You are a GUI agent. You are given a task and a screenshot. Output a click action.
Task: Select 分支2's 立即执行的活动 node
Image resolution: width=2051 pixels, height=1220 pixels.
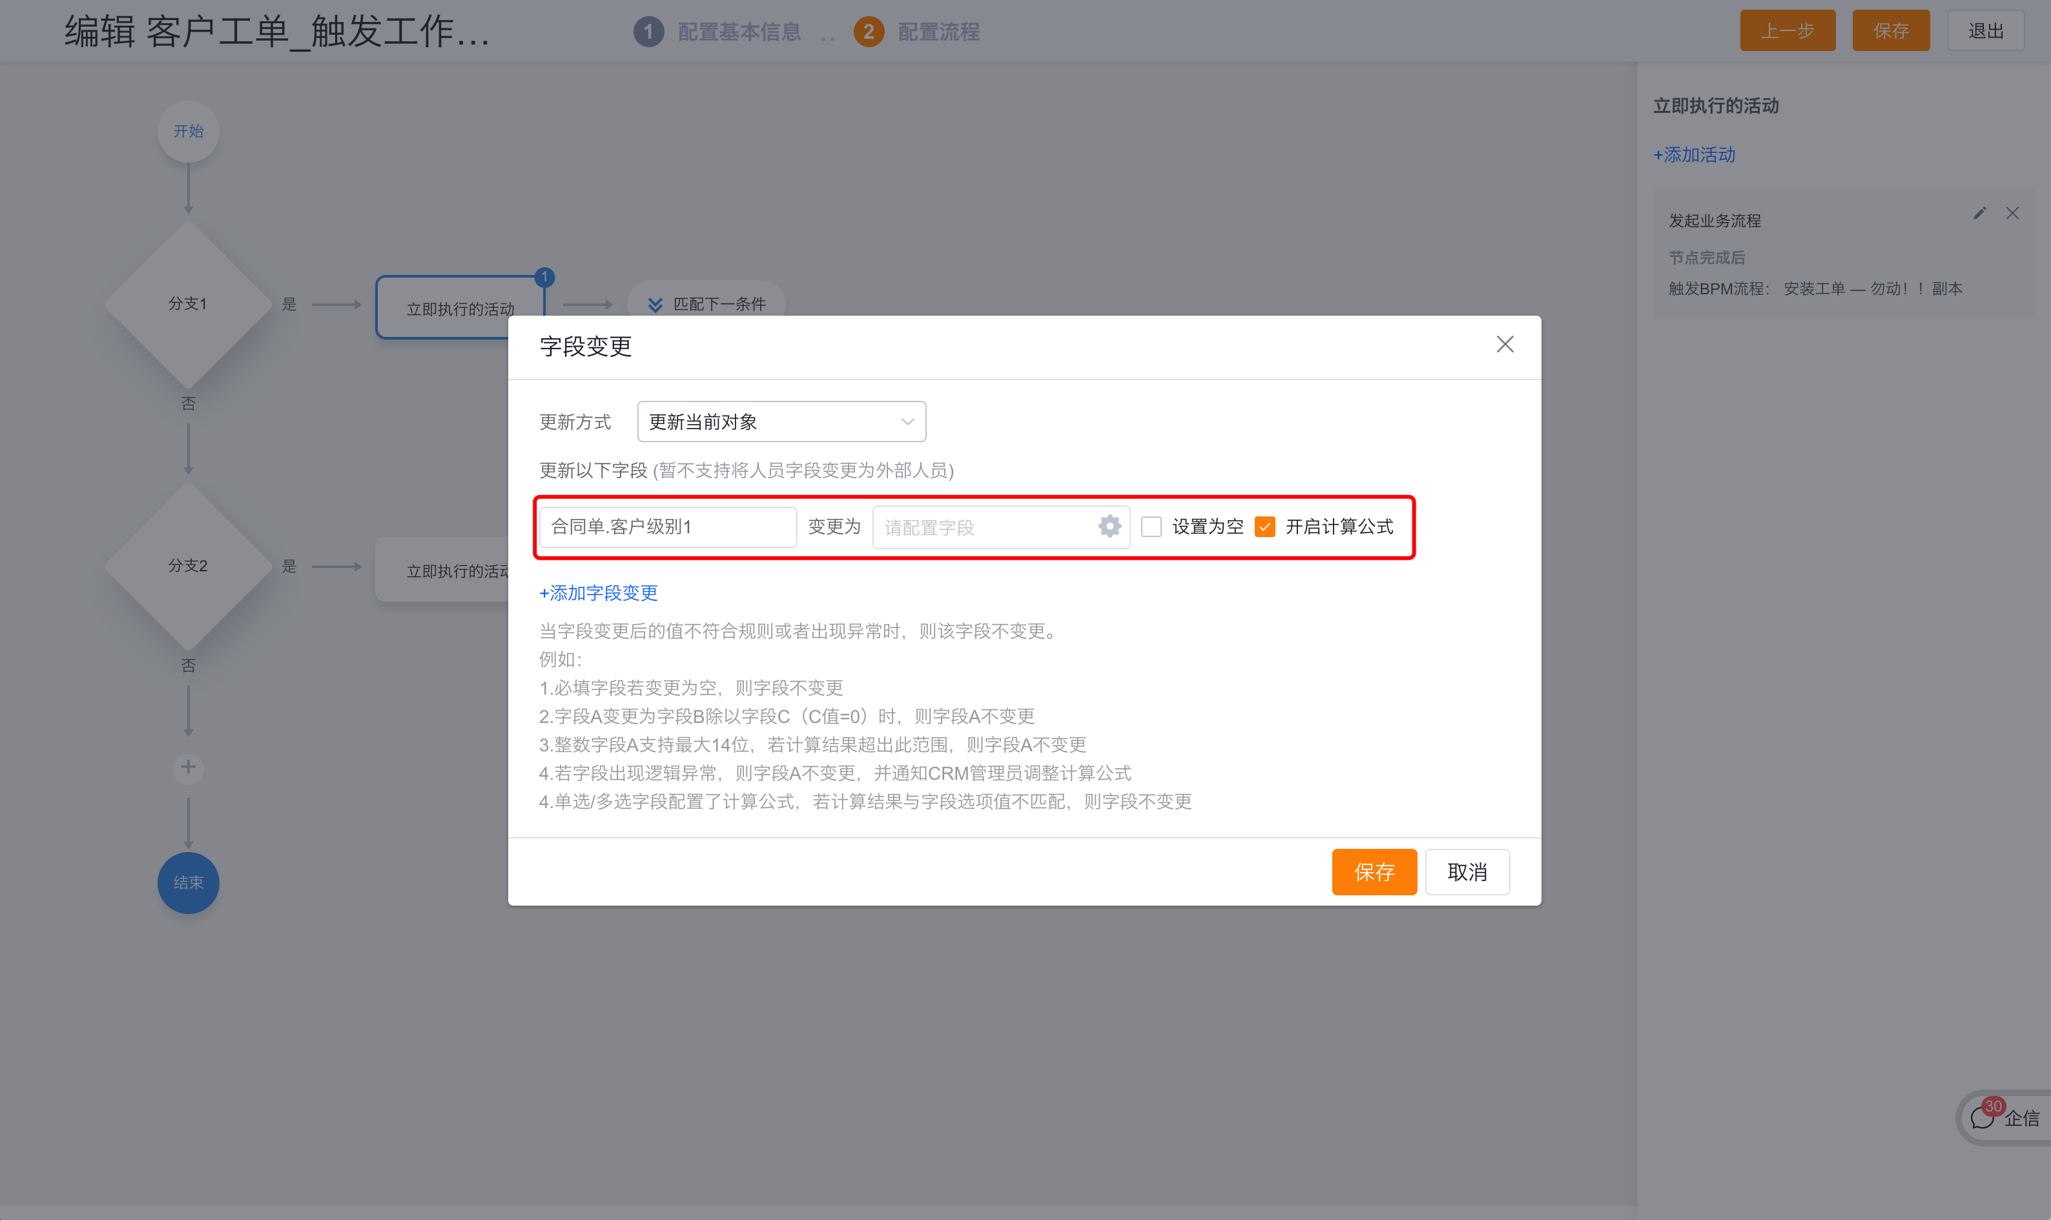pyautogui.click(x=442, y=570)
